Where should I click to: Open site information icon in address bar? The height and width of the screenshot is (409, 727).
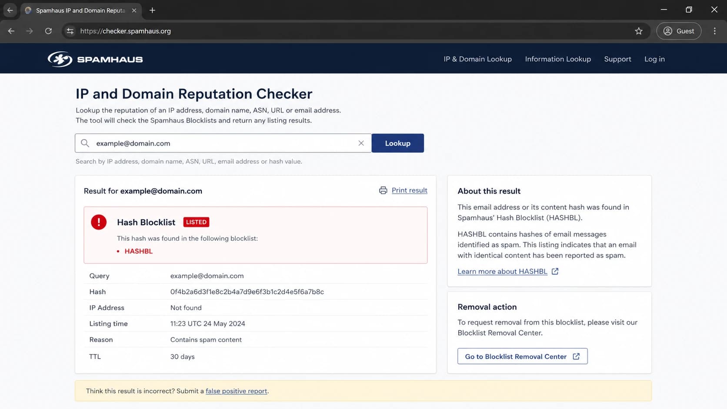click(70, 31)
